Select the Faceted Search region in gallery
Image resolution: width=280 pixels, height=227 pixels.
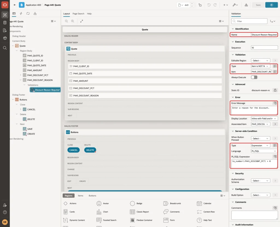click(106, 220)
